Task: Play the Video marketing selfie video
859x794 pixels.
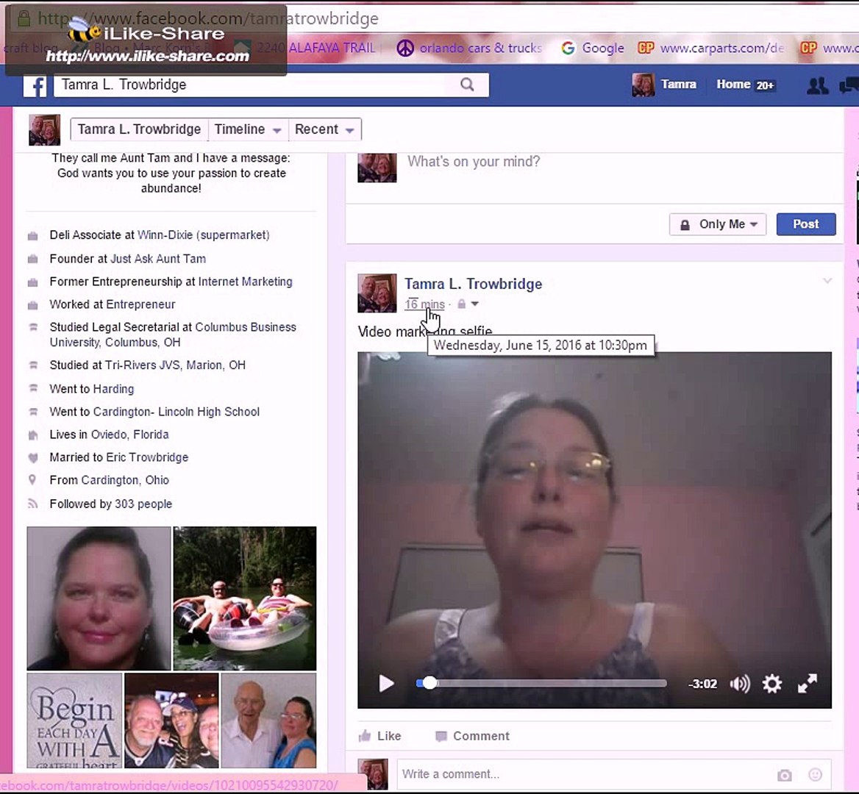Action: click(x=386, y=684)
